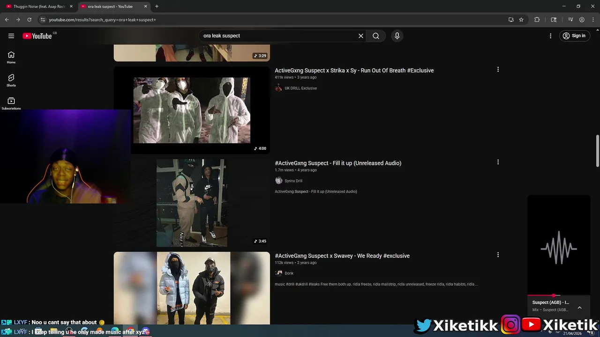The height and width of the screenshot is (337, 600).
Task: Open the media controls music-note icon
Action: point(570,20)
